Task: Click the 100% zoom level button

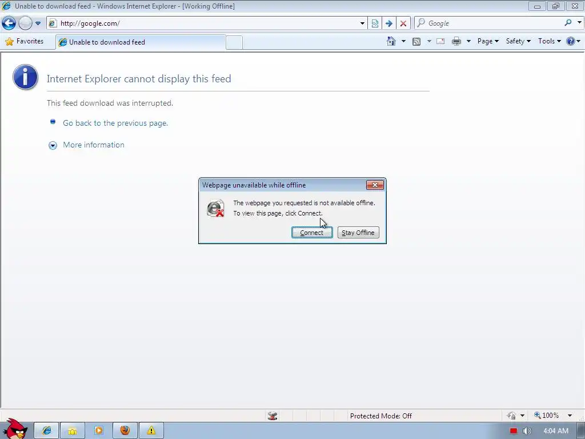Action: pos(547,416)
